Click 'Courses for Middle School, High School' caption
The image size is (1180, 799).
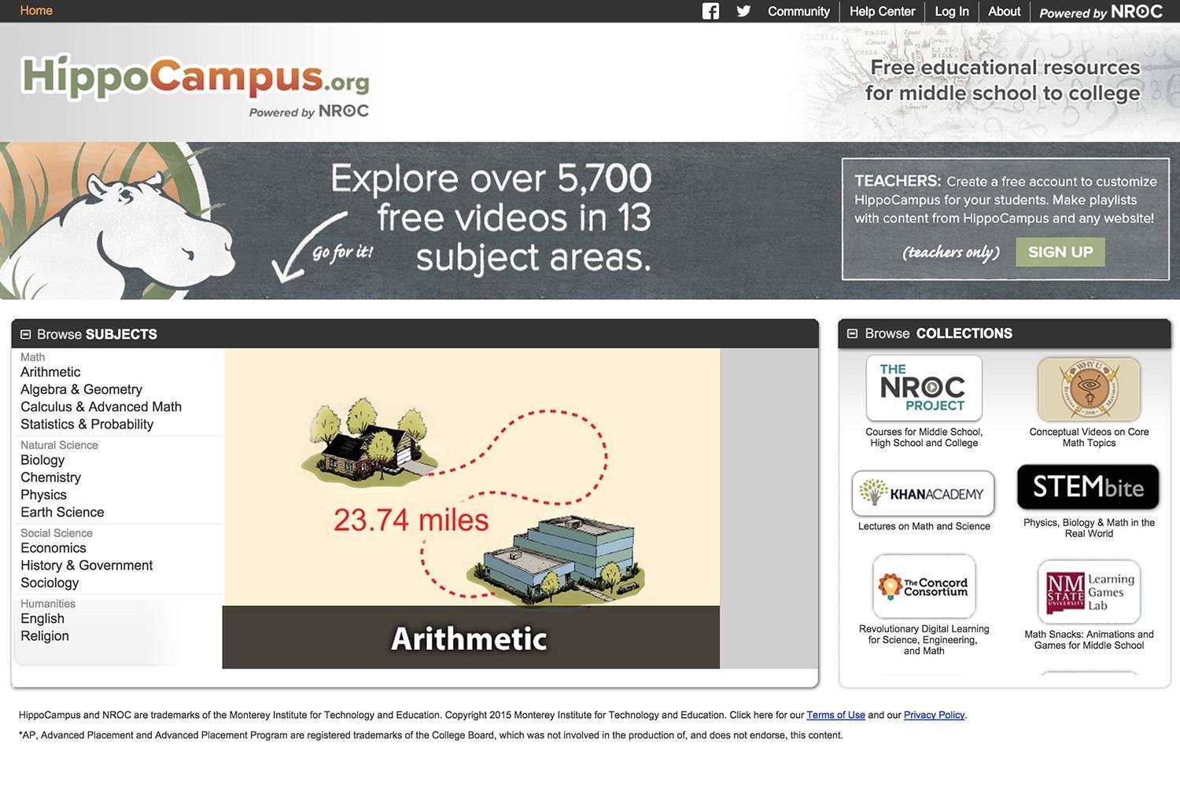924,437
